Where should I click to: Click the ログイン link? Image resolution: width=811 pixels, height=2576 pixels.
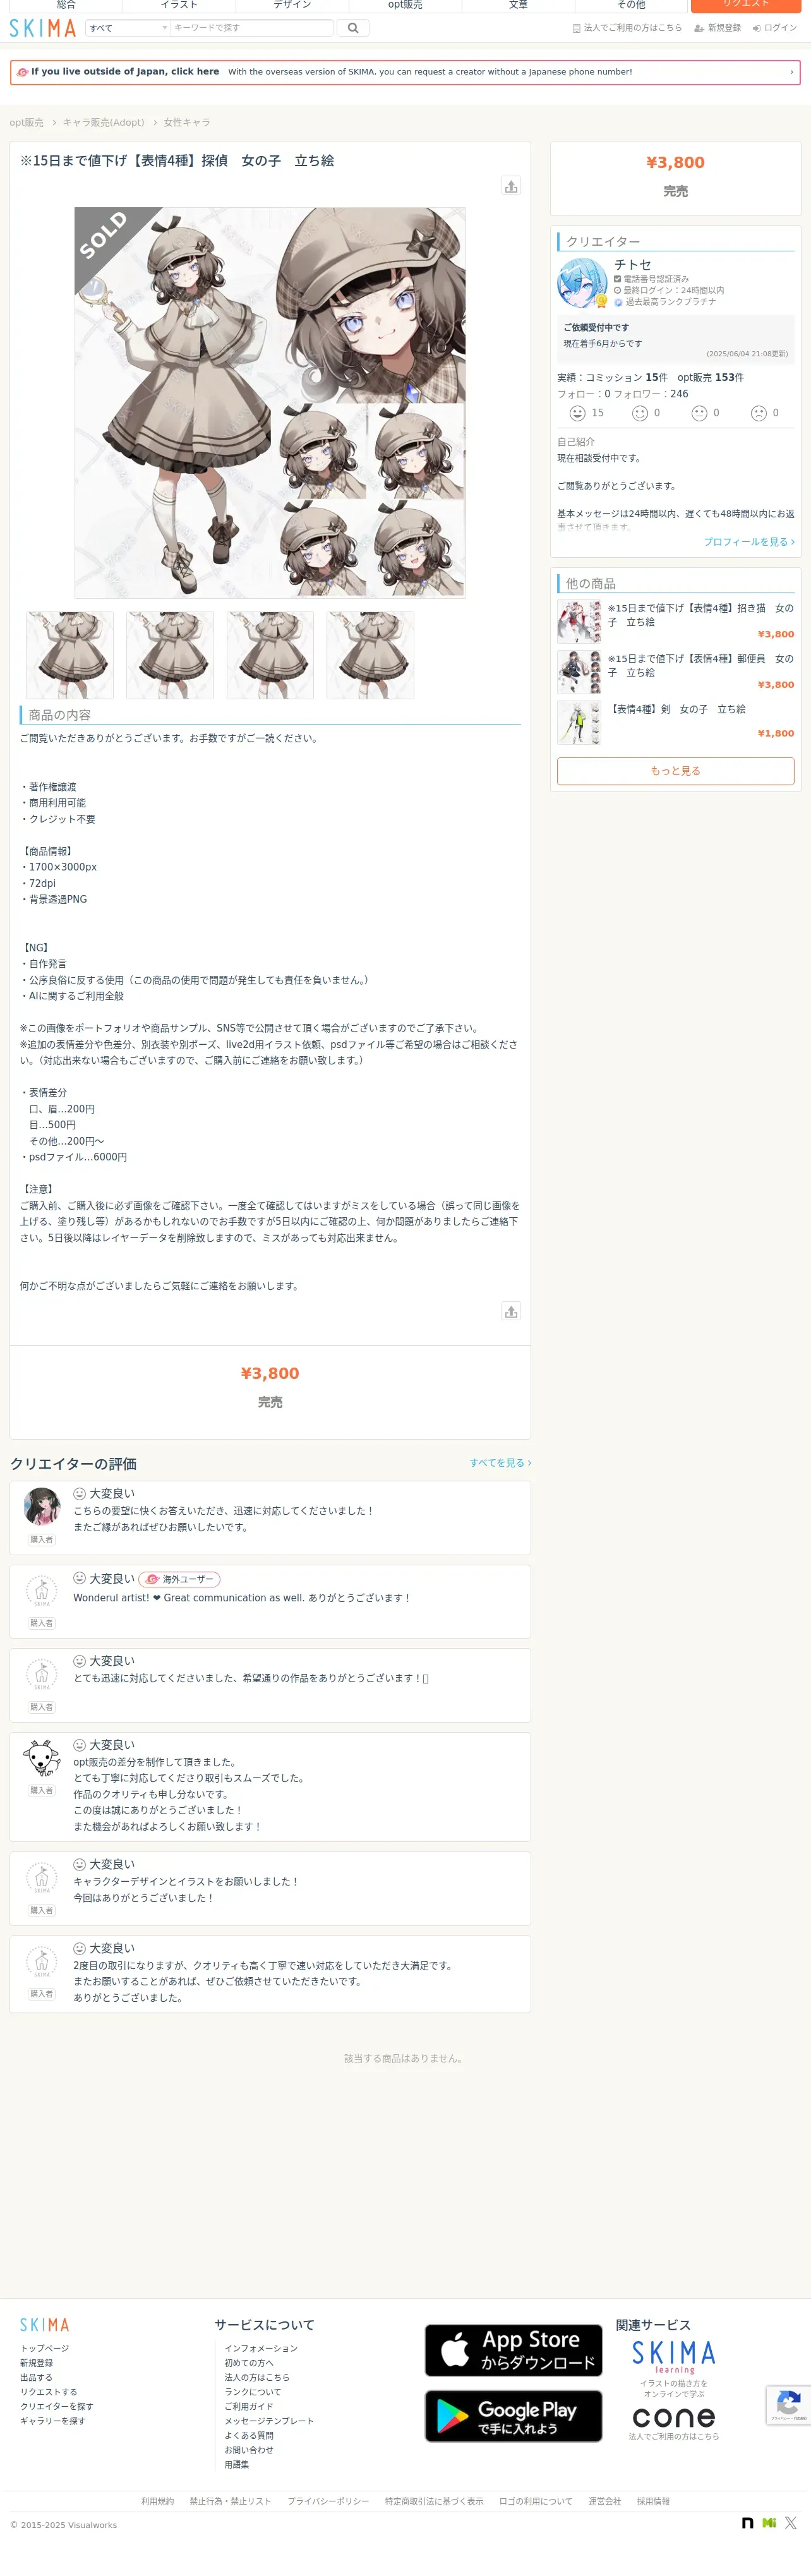tap(775, 28)
